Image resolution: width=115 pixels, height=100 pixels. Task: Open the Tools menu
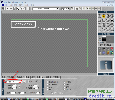click(x=26, y=5)
